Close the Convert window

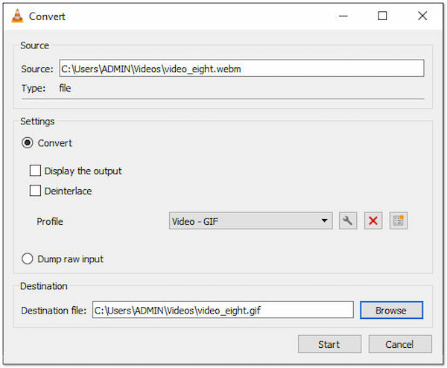[x=422, y=16]
